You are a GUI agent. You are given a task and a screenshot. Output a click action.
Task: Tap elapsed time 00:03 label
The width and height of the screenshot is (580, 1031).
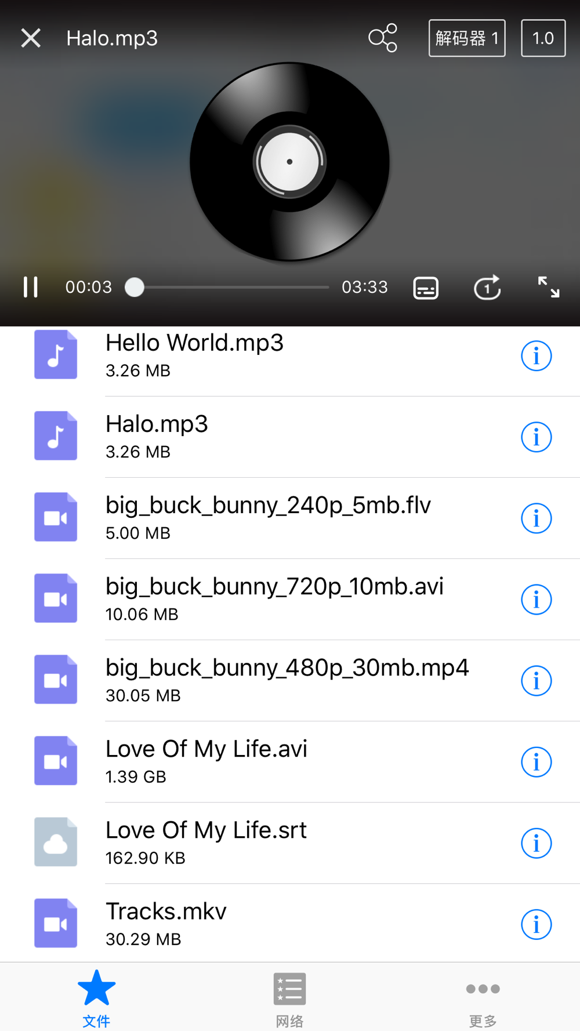point(89,287)
